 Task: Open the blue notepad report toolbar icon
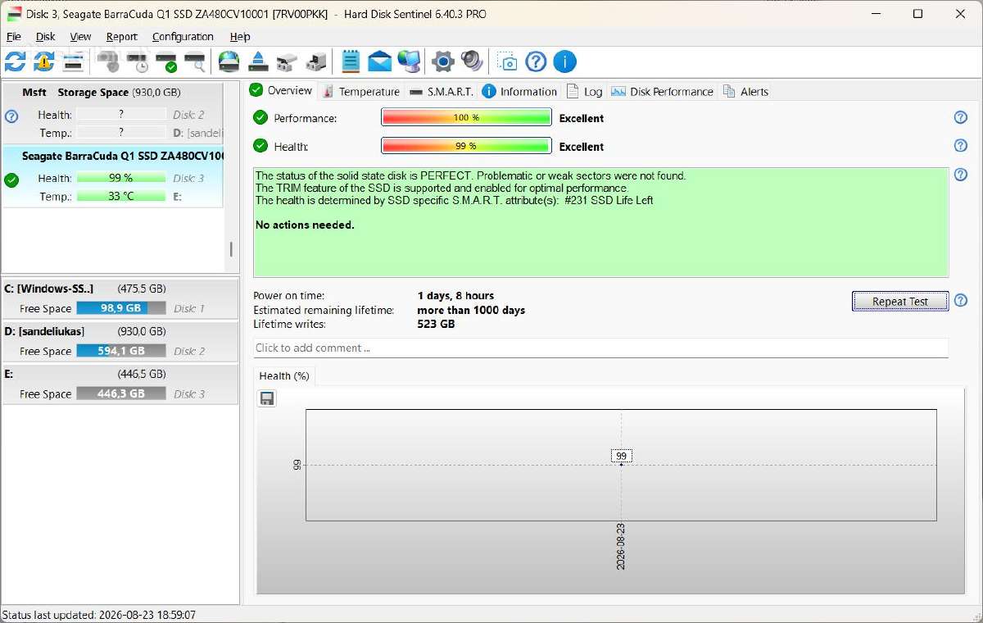tap(351, 61)
